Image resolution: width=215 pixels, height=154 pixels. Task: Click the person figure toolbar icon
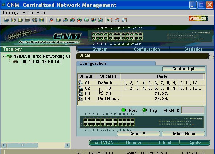click(x=34, y=20)
